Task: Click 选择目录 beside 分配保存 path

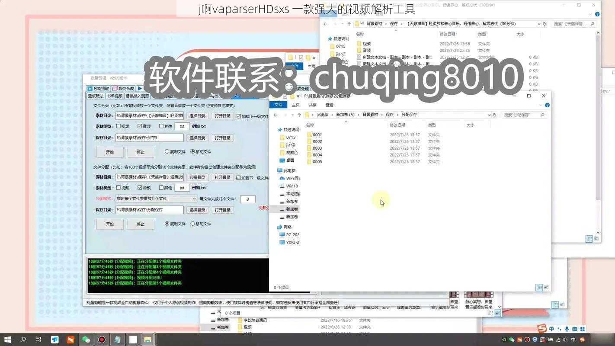Action: [x=197, y=210]
